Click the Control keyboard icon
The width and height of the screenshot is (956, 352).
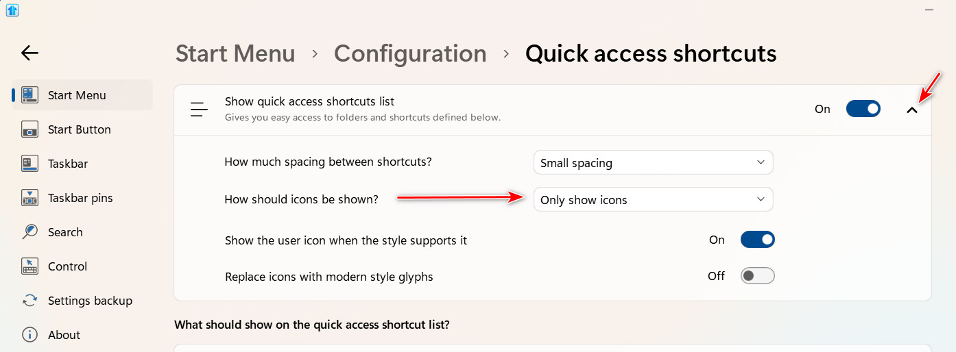click(x=29, y=266)
